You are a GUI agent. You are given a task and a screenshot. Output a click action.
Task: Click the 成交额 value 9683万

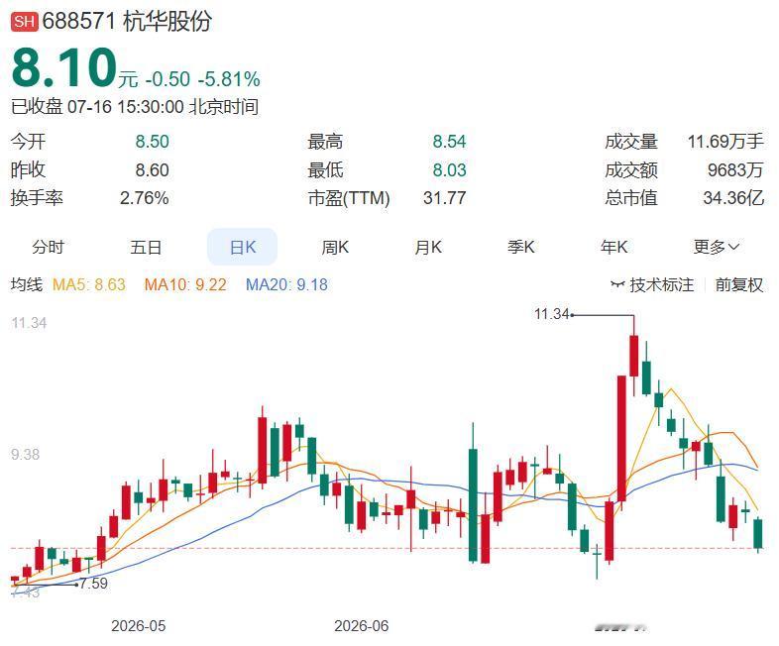[735, 169]
